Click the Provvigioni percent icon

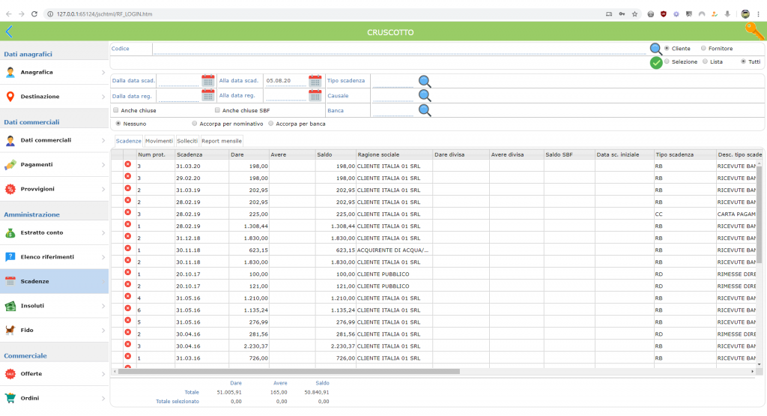10,189
